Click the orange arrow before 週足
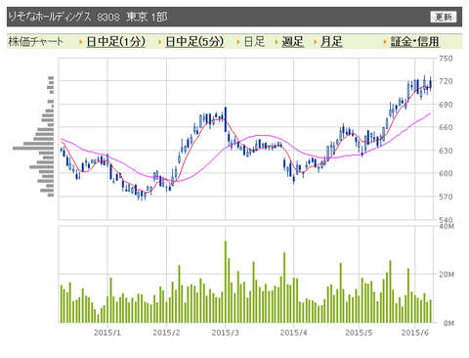The height and width of the screenshot is (358, 469). 277,42
